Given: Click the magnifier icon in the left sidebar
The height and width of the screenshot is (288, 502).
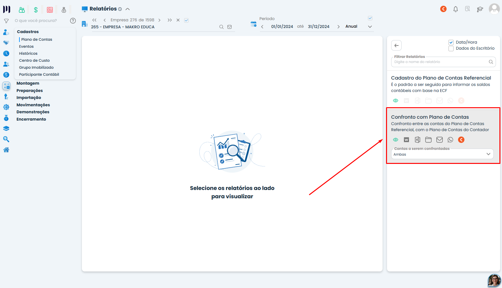Looking at the screenshot, I should [x=6, y=139].
